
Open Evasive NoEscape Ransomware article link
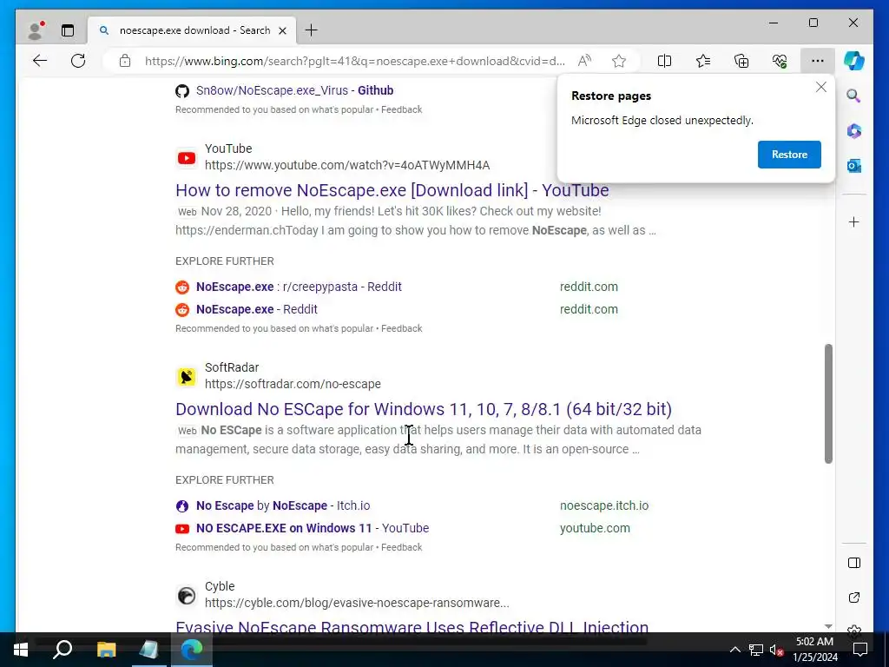tap(412, 625)
